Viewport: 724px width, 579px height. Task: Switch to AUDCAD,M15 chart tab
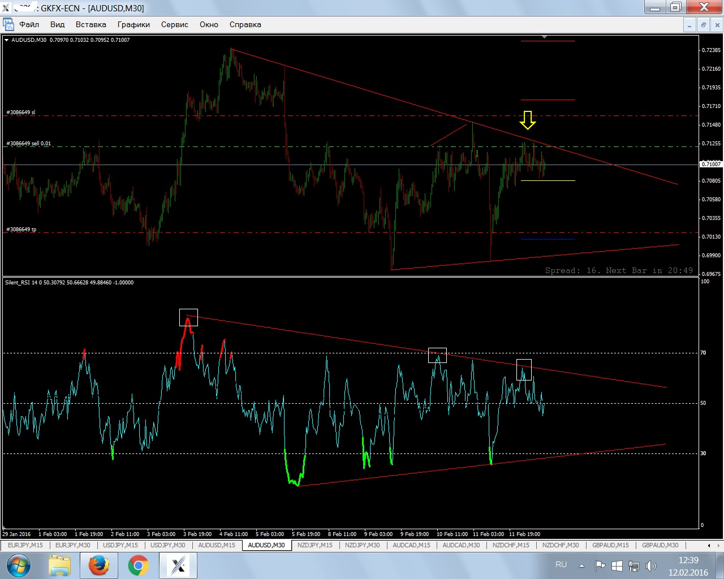tap(411, 545)
